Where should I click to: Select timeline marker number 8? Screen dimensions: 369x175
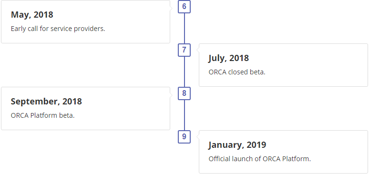click(x=184, y=93)
